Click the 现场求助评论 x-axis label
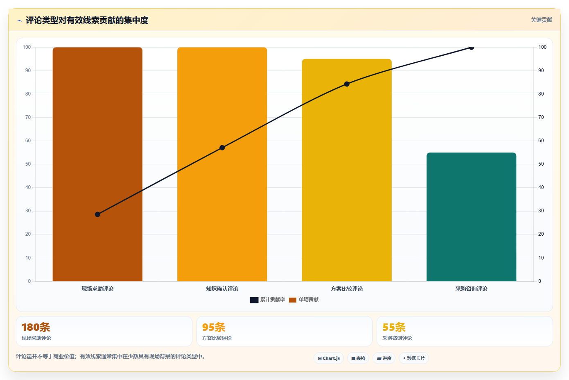Viewport: 569px width, 380px height. [x=97, y=289]
